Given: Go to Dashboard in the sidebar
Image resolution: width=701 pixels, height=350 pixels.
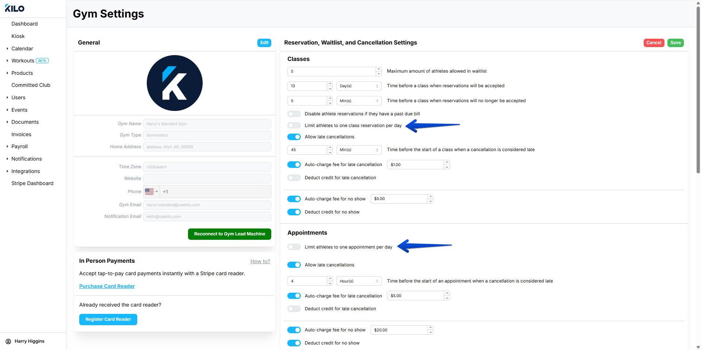Looking at the screenshot, I should [24, 24].
